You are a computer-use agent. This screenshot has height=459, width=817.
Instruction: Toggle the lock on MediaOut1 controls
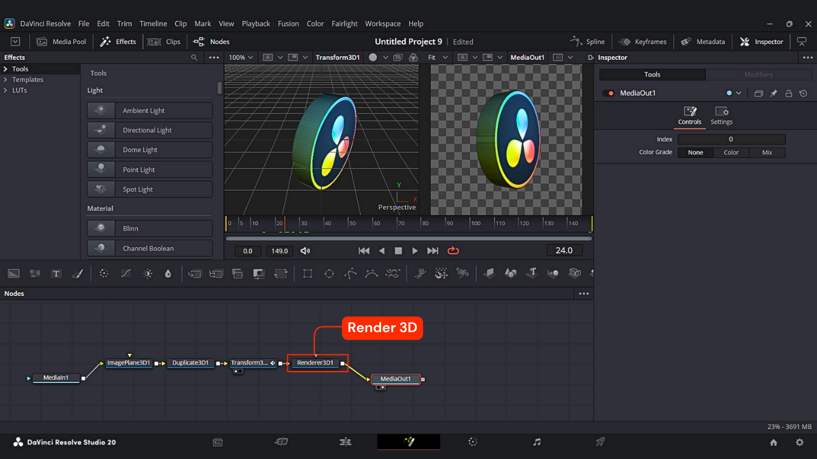[788, 93]
